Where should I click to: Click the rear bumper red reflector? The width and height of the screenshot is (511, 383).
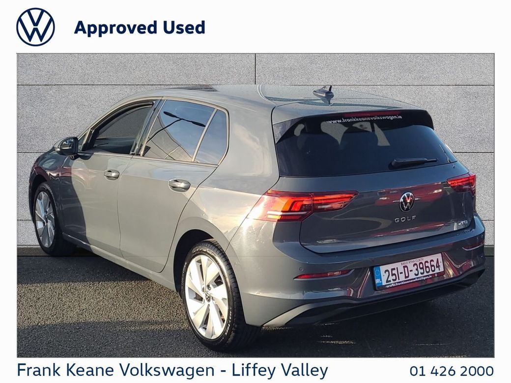pyautogui.click(x=321, y=275)
